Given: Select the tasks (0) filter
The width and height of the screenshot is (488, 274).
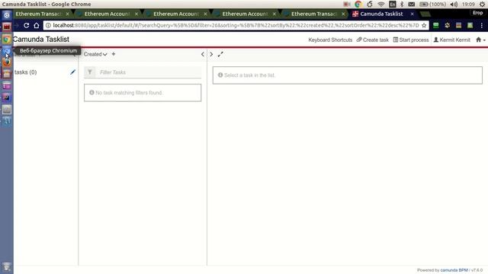Looking at the screenshot, I should [x=25, y=72].
